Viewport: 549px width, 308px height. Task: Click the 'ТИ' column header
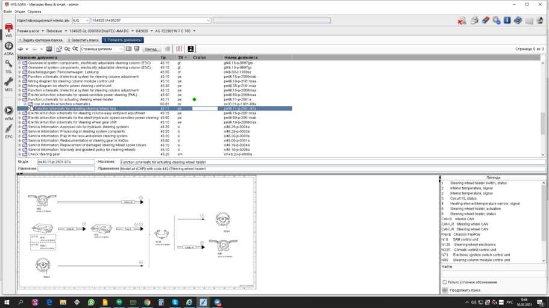click(184, 57)
